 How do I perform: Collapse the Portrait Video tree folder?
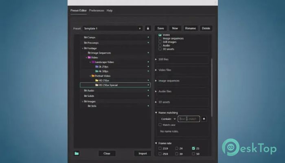tap(90, 76)
